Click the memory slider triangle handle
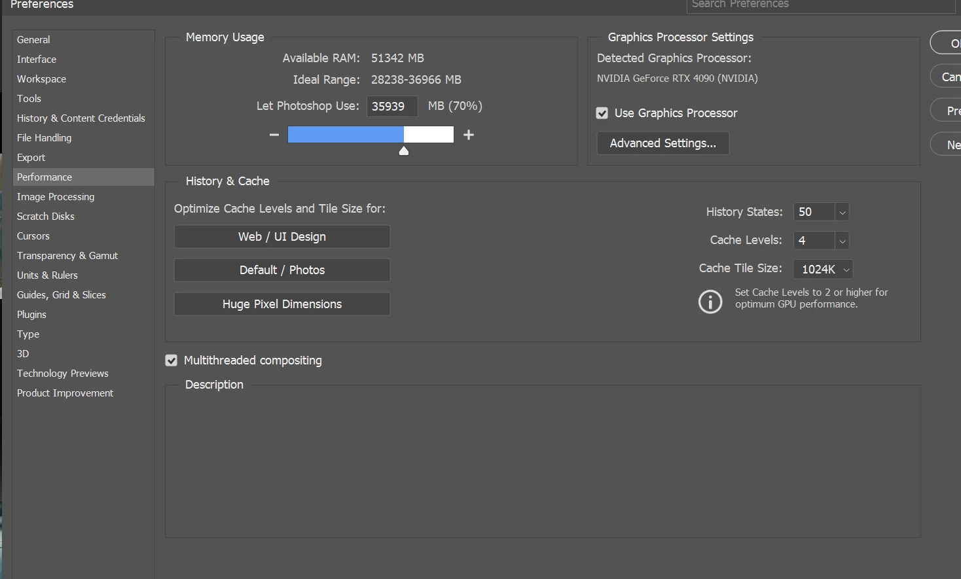 (x=404, y=151)
